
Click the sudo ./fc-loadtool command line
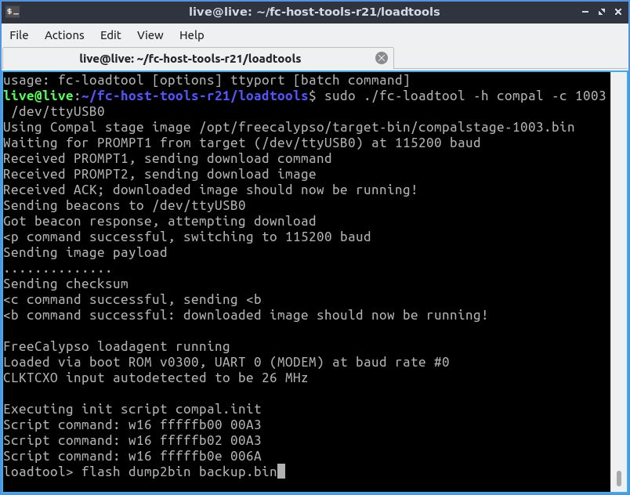(x=305, y=103)
